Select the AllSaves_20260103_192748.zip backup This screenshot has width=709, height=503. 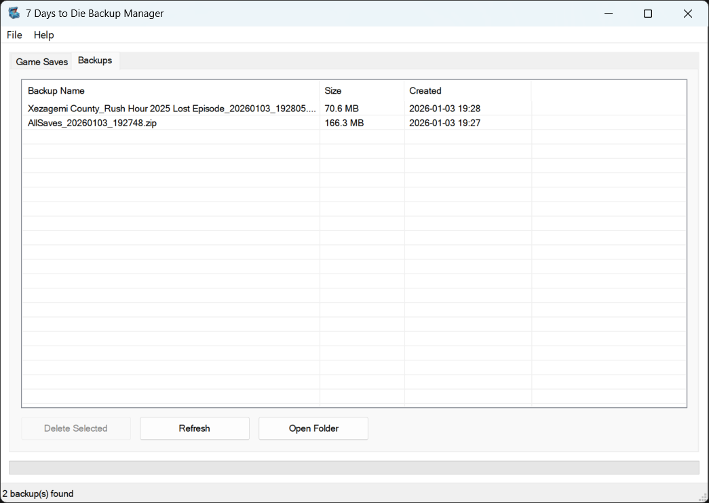tap(92, 124)
